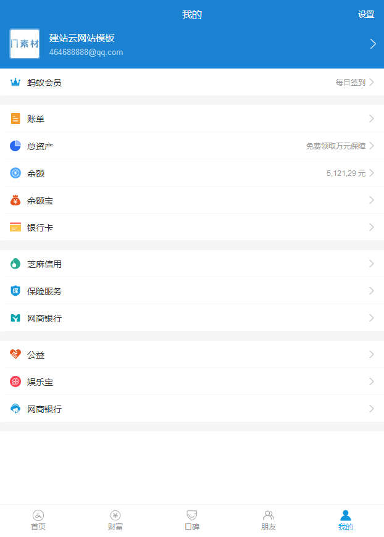Click the blue pie chart 总资产 icon
Image resolution: width=384 pixels, height=537 pixels.
15,146
